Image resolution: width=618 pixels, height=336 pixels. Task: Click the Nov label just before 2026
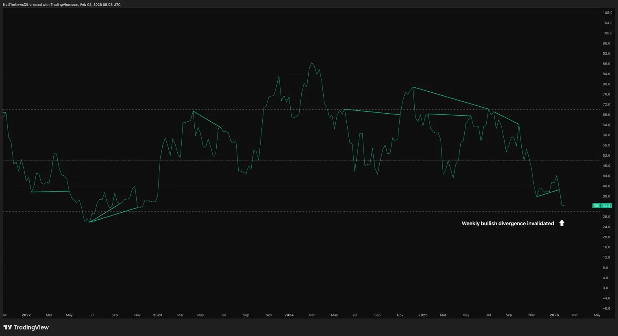(531, 315)
